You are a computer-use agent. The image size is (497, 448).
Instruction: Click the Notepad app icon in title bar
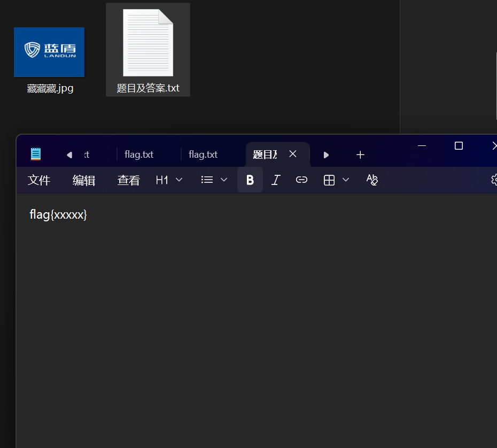pyautogui.click(x=35, y=153)
